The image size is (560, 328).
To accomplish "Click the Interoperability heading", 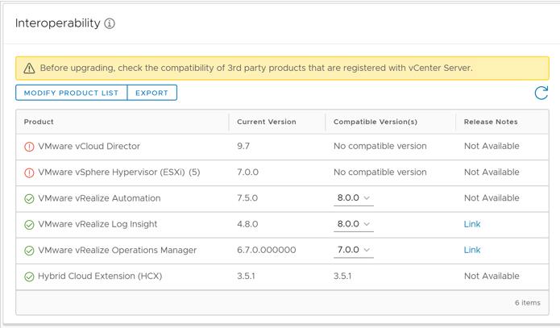I will point(58,23).
